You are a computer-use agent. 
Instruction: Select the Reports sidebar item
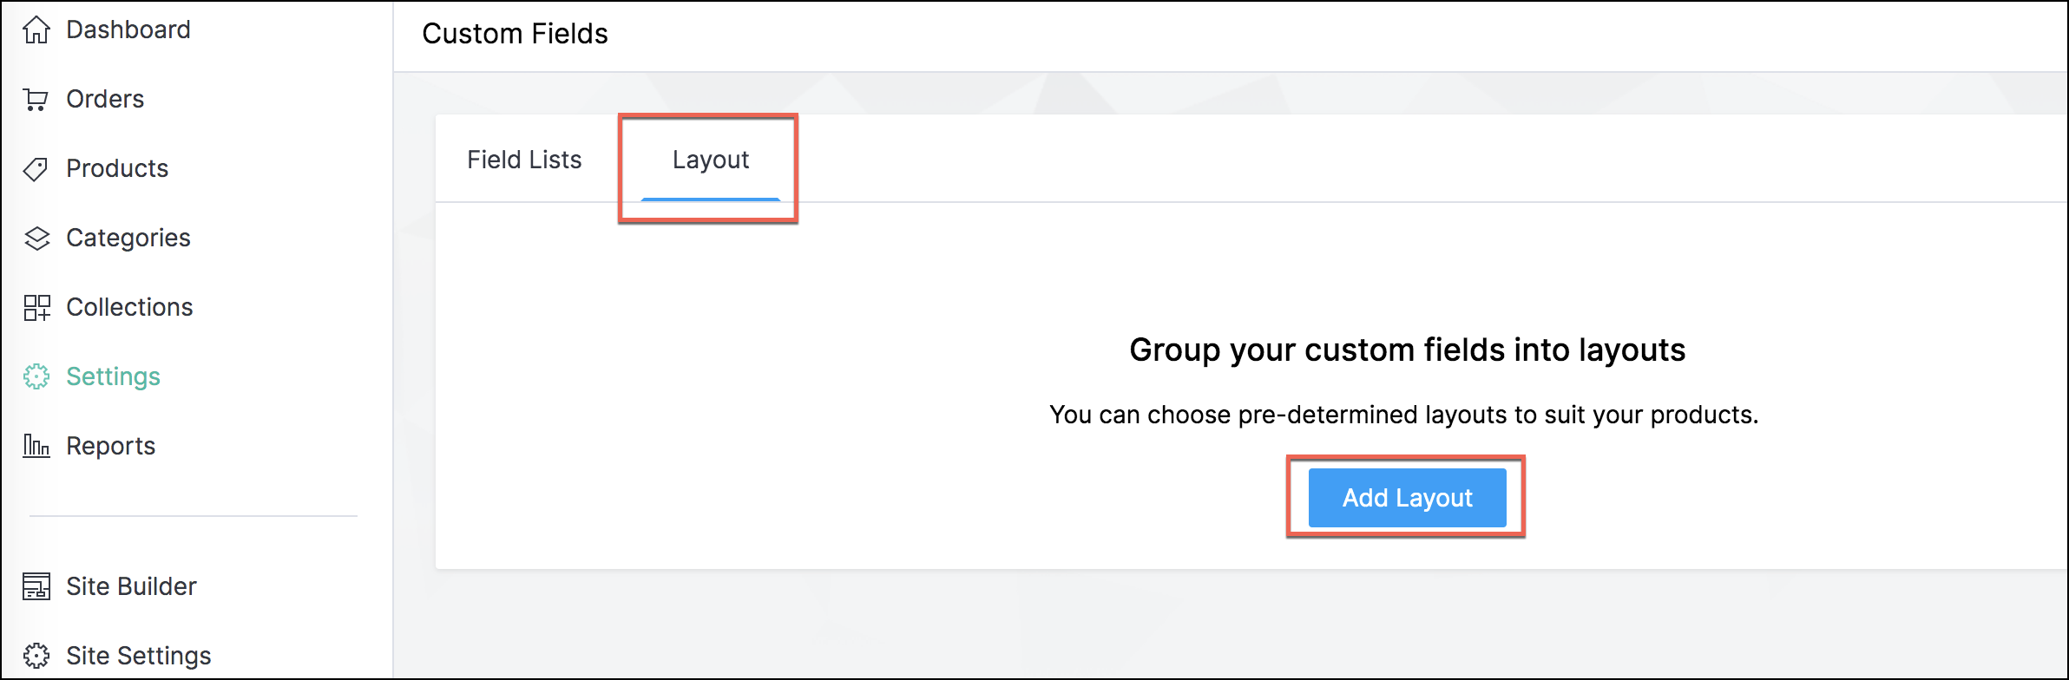pos(111,446)
